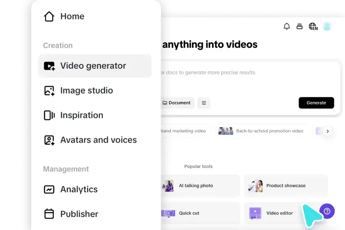The height and width of the screenshot is (230, 345).
Task: Open the Quick cut tool
Action: click(200, 213)
